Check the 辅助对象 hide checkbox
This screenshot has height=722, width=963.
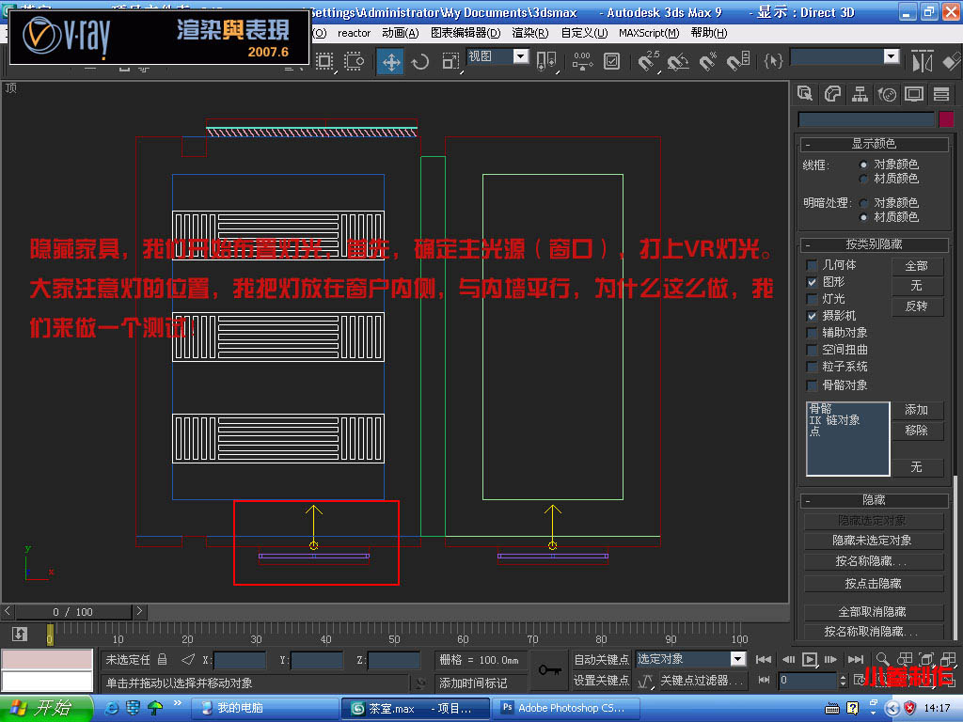[x=812, y=333]
